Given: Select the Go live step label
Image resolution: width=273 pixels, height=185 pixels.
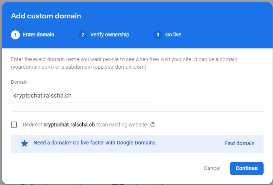Looking at the screenshot, I should point(173,35).
